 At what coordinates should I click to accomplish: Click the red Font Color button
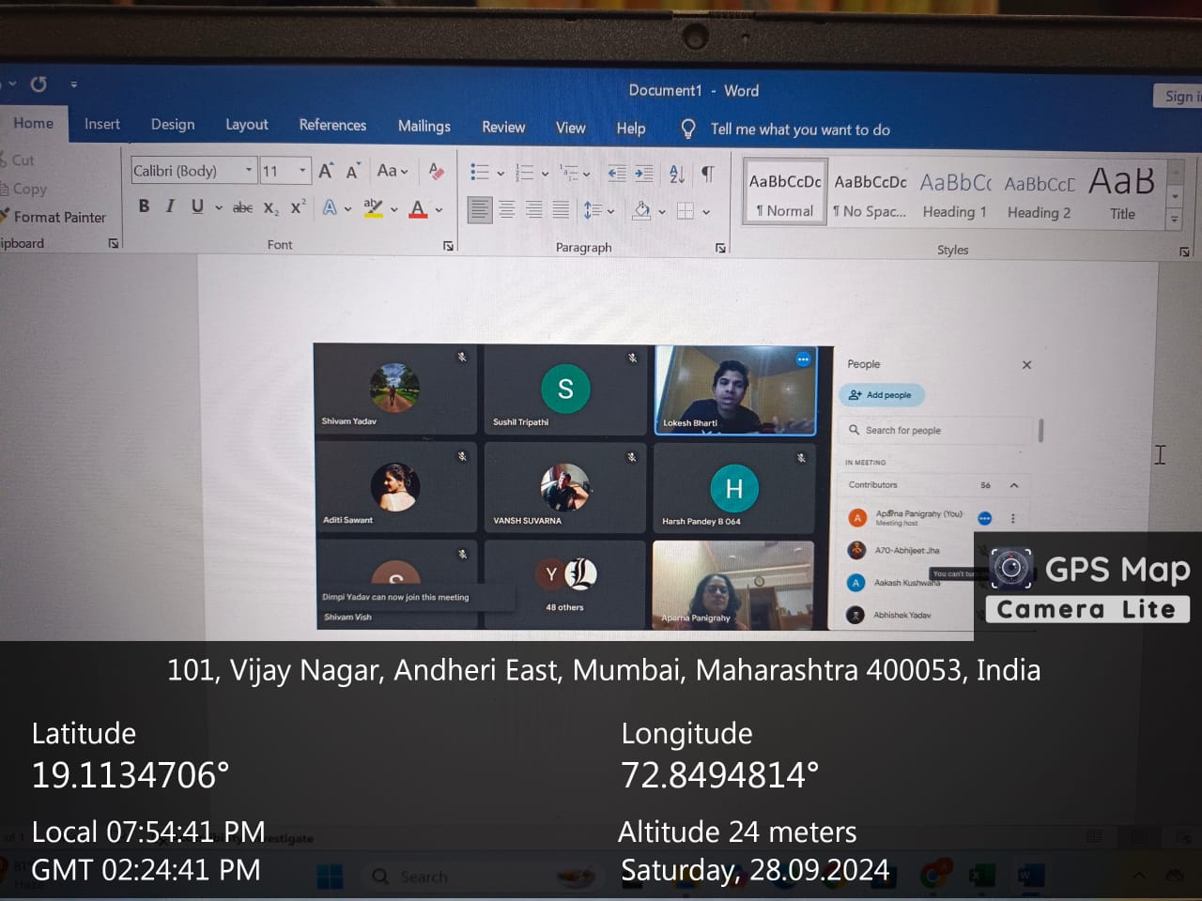pos(419,209)
